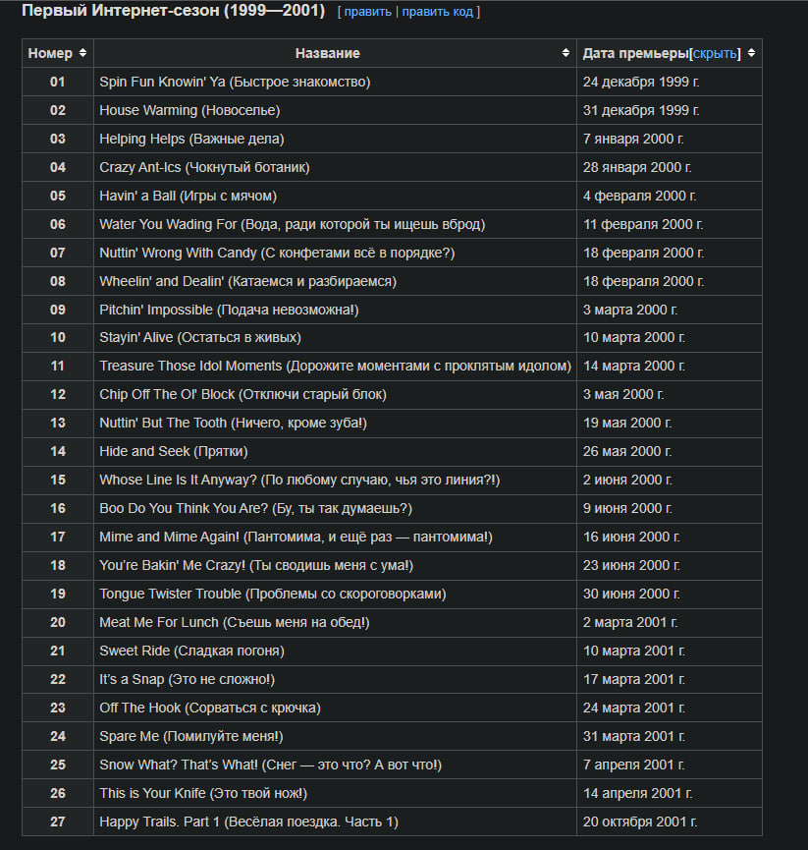Select the 'Snow What? That's What!' title cell
This screenshot has width=808, height=850.
pos(335,765)
